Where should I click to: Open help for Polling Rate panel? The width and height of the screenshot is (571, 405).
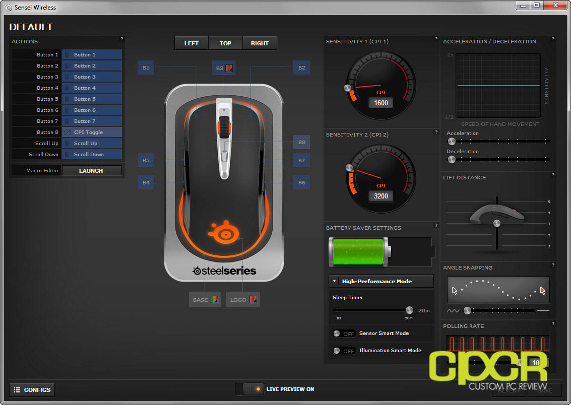tap(553, 323)
